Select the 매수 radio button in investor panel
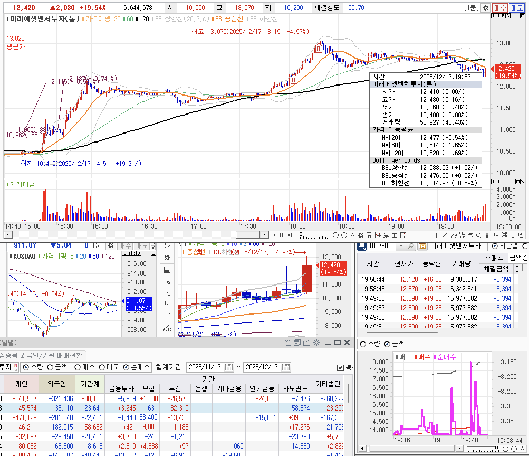Screen dimensions: 529x456 tap(78, 367)
